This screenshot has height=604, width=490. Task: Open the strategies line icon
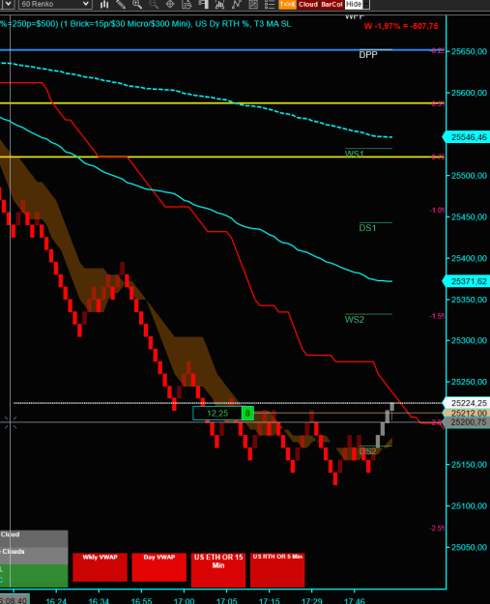tap(237, 4)
